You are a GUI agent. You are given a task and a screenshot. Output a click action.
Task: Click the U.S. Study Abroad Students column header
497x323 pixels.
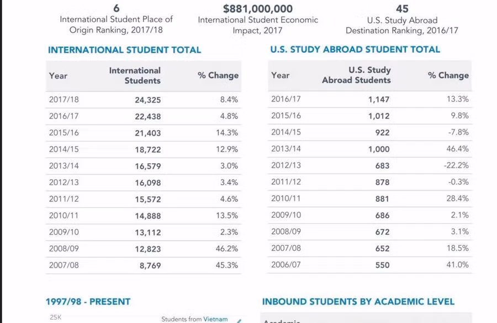click(x=356, y=75)
